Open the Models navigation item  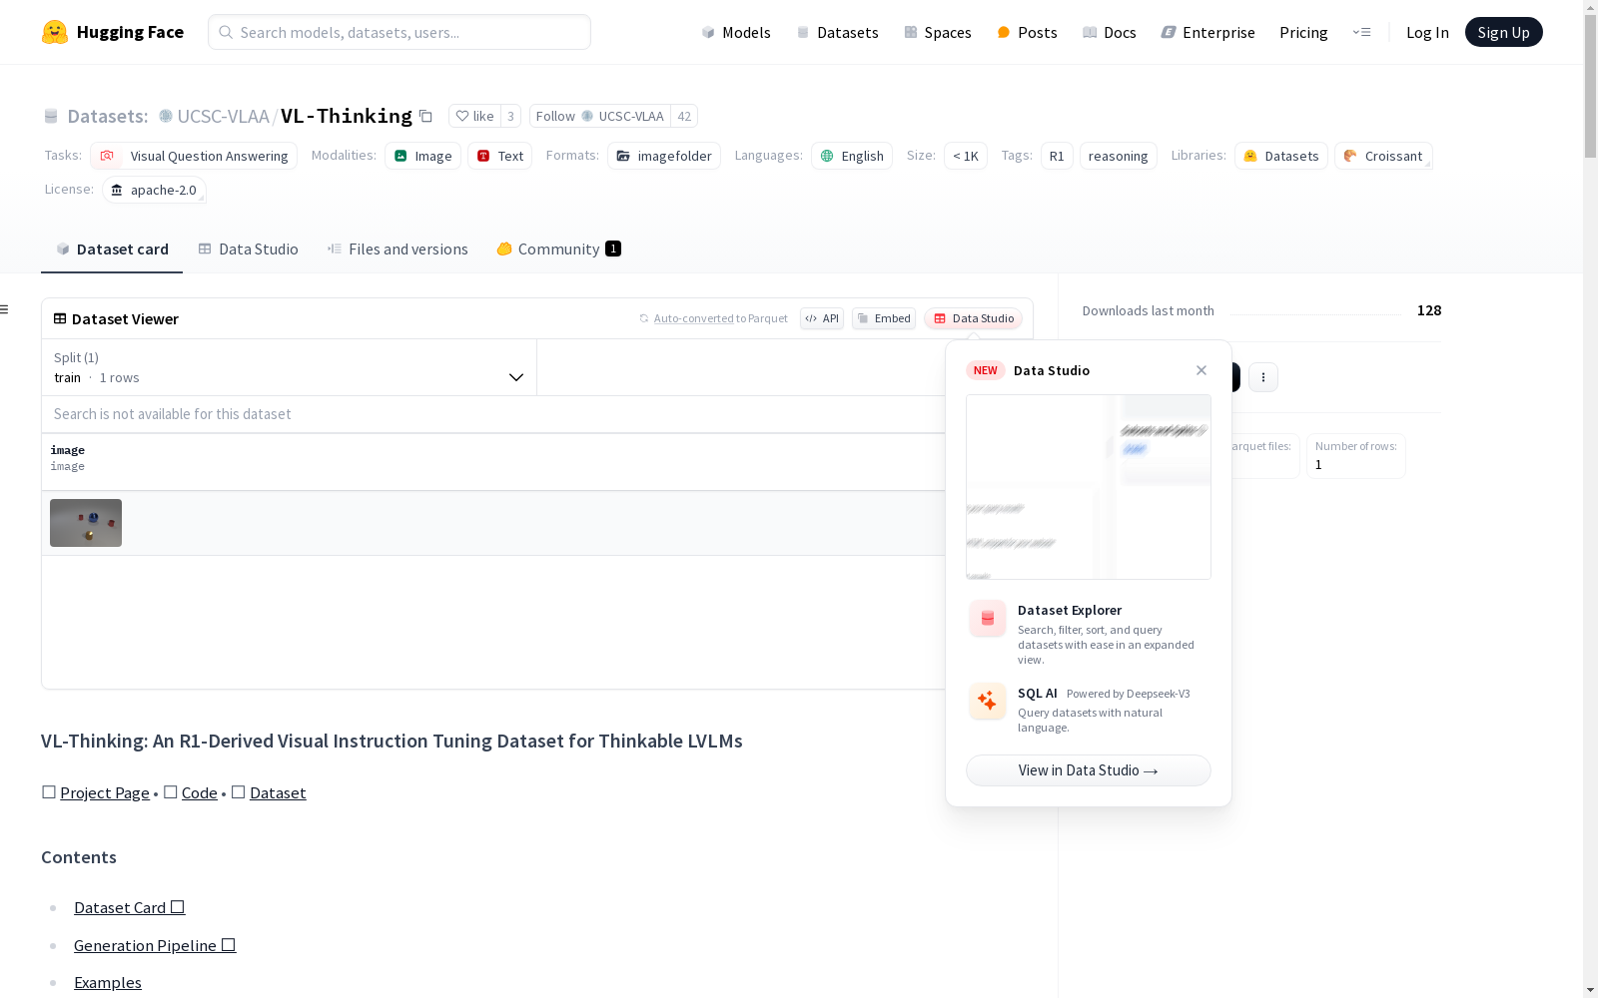[x=736, y=32]
